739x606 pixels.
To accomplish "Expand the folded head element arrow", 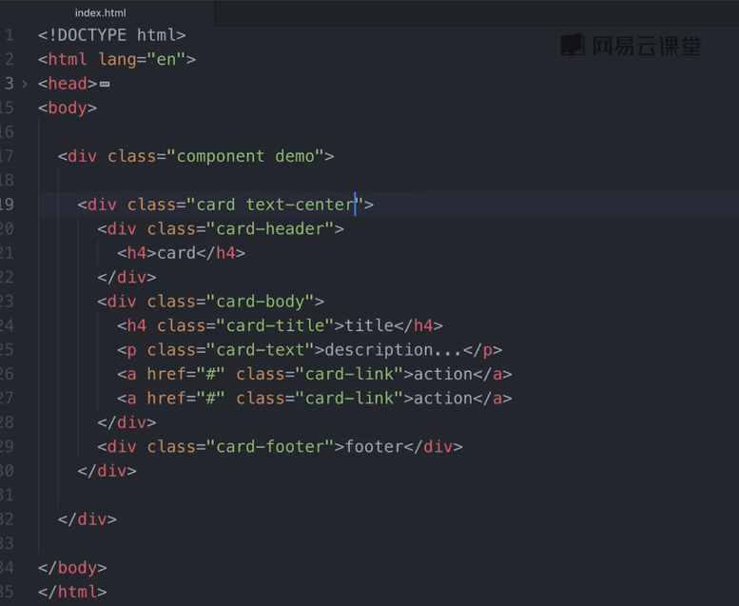I will coord(25,84).
